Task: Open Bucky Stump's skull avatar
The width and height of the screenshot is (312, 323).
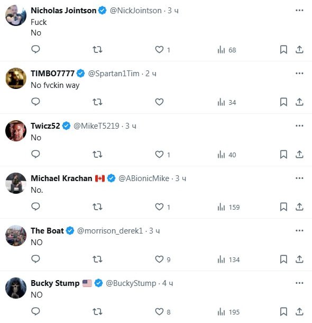Action: click(x=16, y=288)
